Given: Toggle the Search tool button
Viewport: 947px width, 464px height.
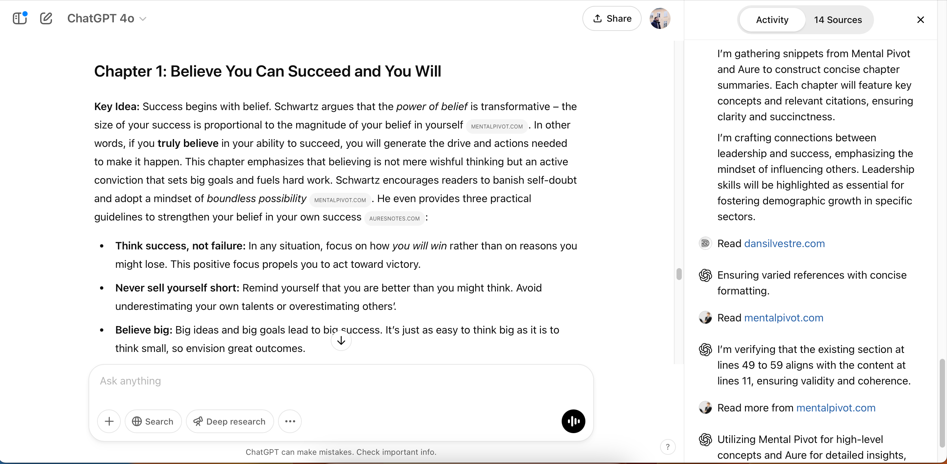Looking at the screenshot, I should (153, 421).
